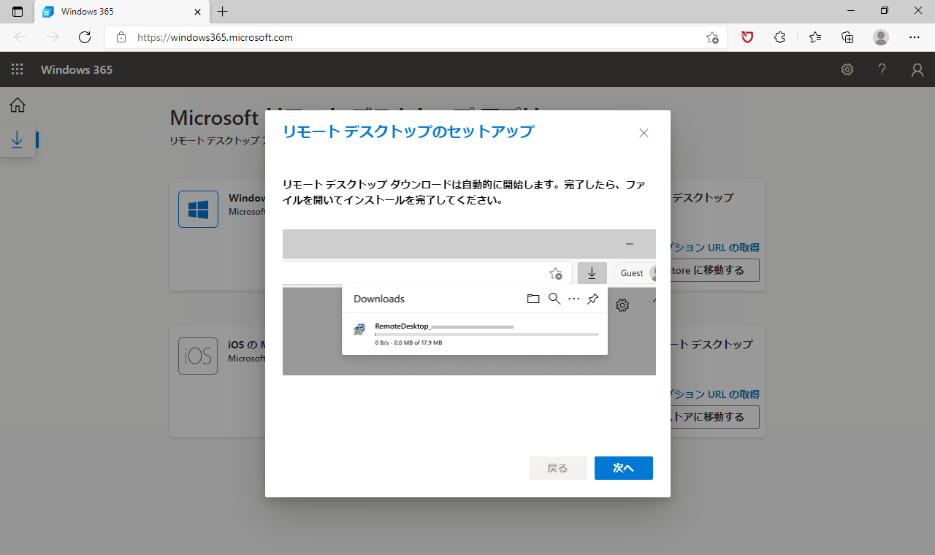The width and height of the screenshot is (935, 555).
Task: Select the Windows 365 browser tab
Action: click(122, 12)
